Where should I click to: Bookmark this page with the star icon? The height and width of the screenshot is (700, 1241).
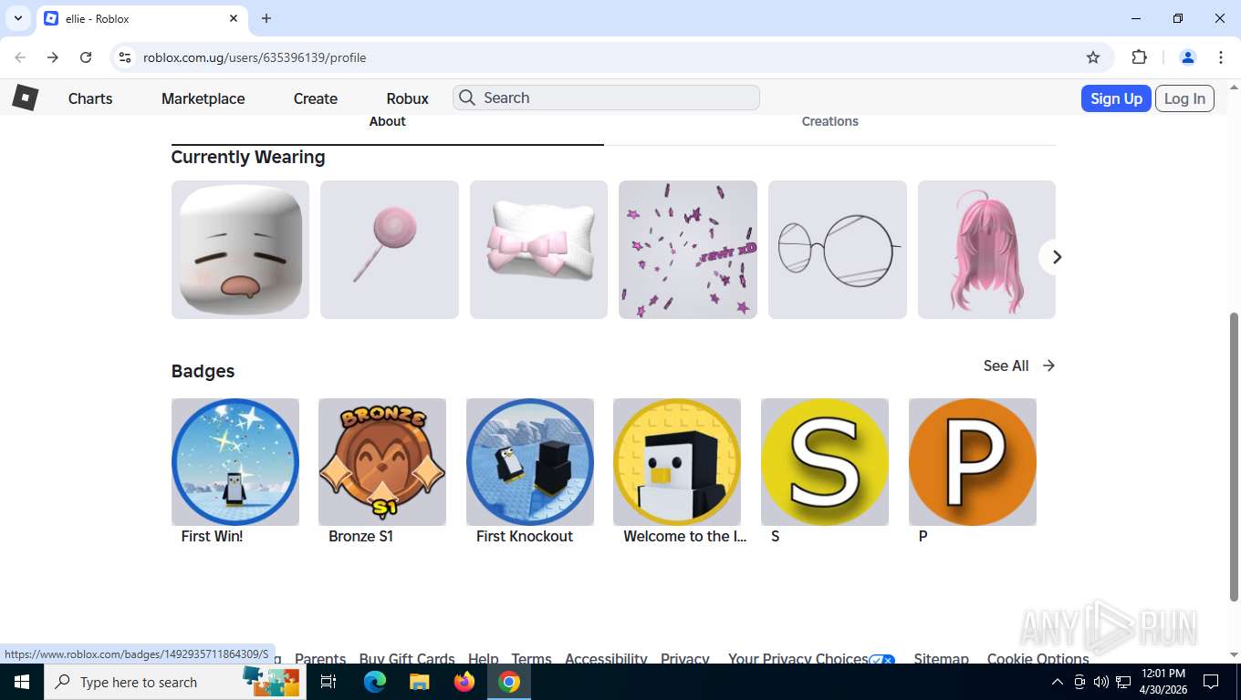pos(1093,57)
